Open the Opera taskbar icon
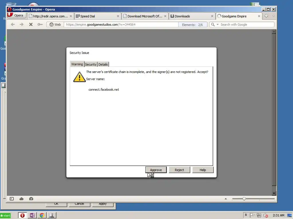 click(22, 216)
